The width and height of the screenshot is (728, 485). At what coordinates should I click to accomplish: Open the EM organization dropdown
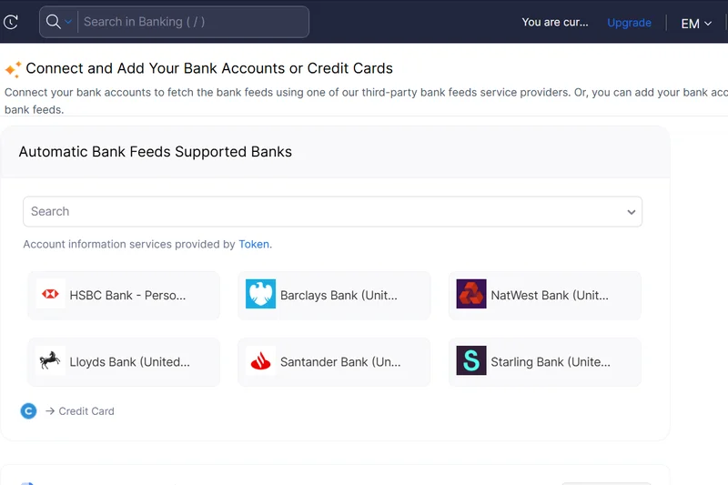tap(696, 24)
